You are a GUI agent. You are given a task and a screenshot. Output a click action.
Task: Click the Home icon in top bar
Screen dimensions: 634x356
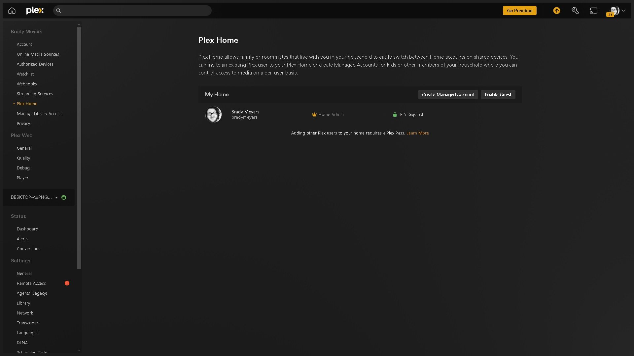[12, 11]
